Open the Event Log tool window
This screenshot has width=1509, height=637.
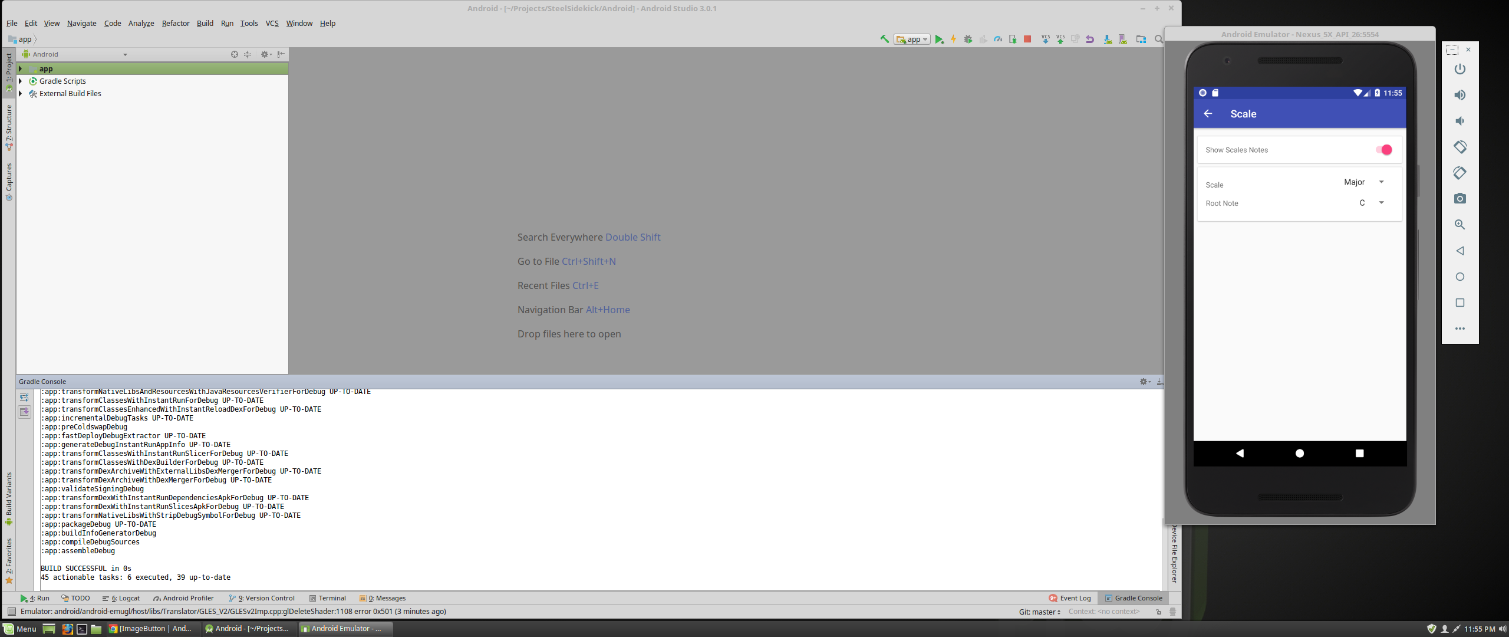click(x=1070, y=598)
